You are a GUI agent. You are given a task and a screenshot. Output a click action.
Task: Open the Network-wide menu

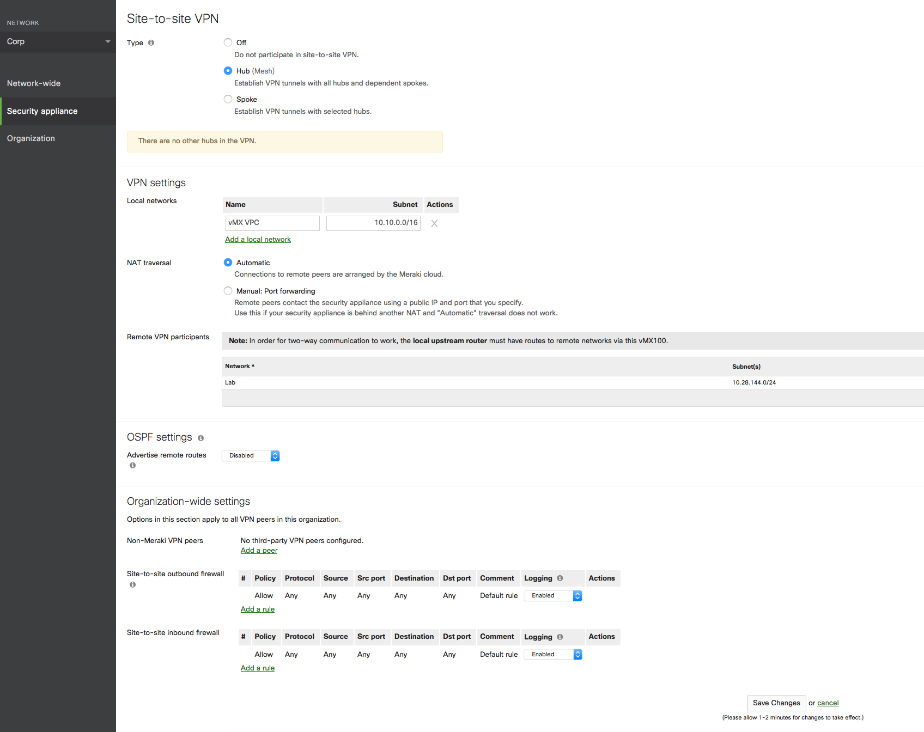(34, 83)
